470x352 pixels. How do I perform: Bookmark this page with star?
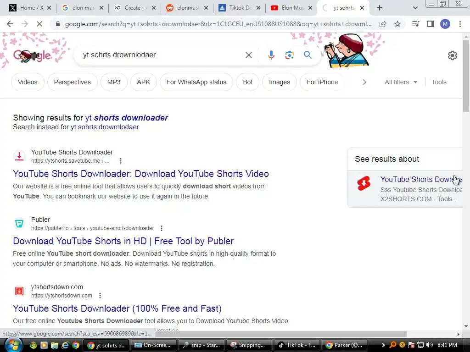coord(397,24)
